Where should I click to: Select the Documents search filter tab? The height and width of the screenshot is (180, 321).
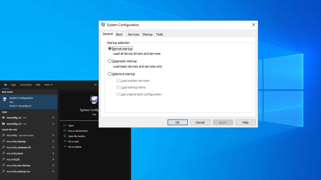[x=26, y=85]
